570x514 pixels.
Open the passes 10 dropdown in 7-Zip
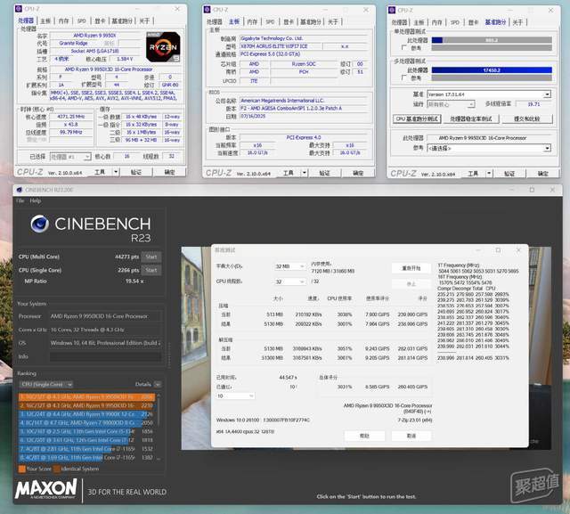[235, 396]
